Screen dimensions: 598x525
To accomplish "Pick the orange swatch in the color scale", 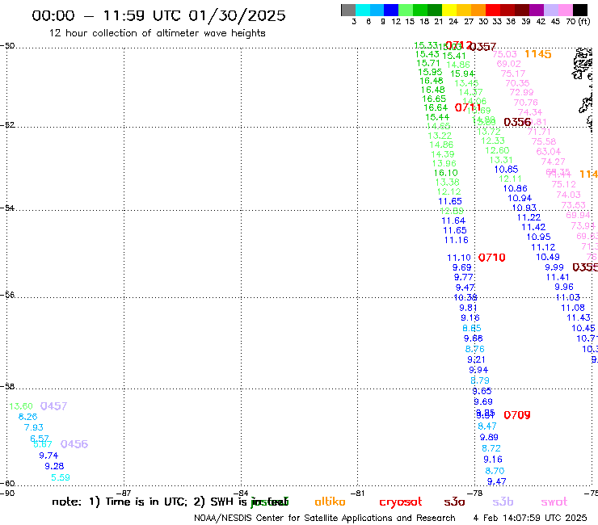I will 478,10.
